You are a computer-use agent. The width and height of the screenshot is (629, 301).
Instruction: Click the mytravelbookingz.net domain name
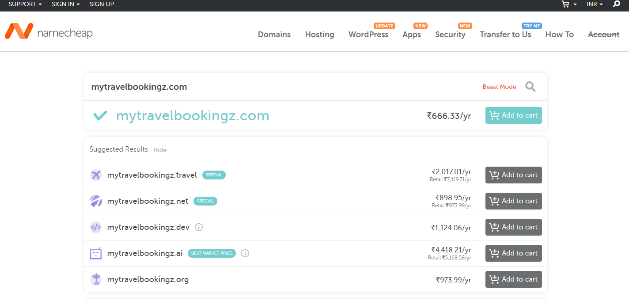click(148, 201)
